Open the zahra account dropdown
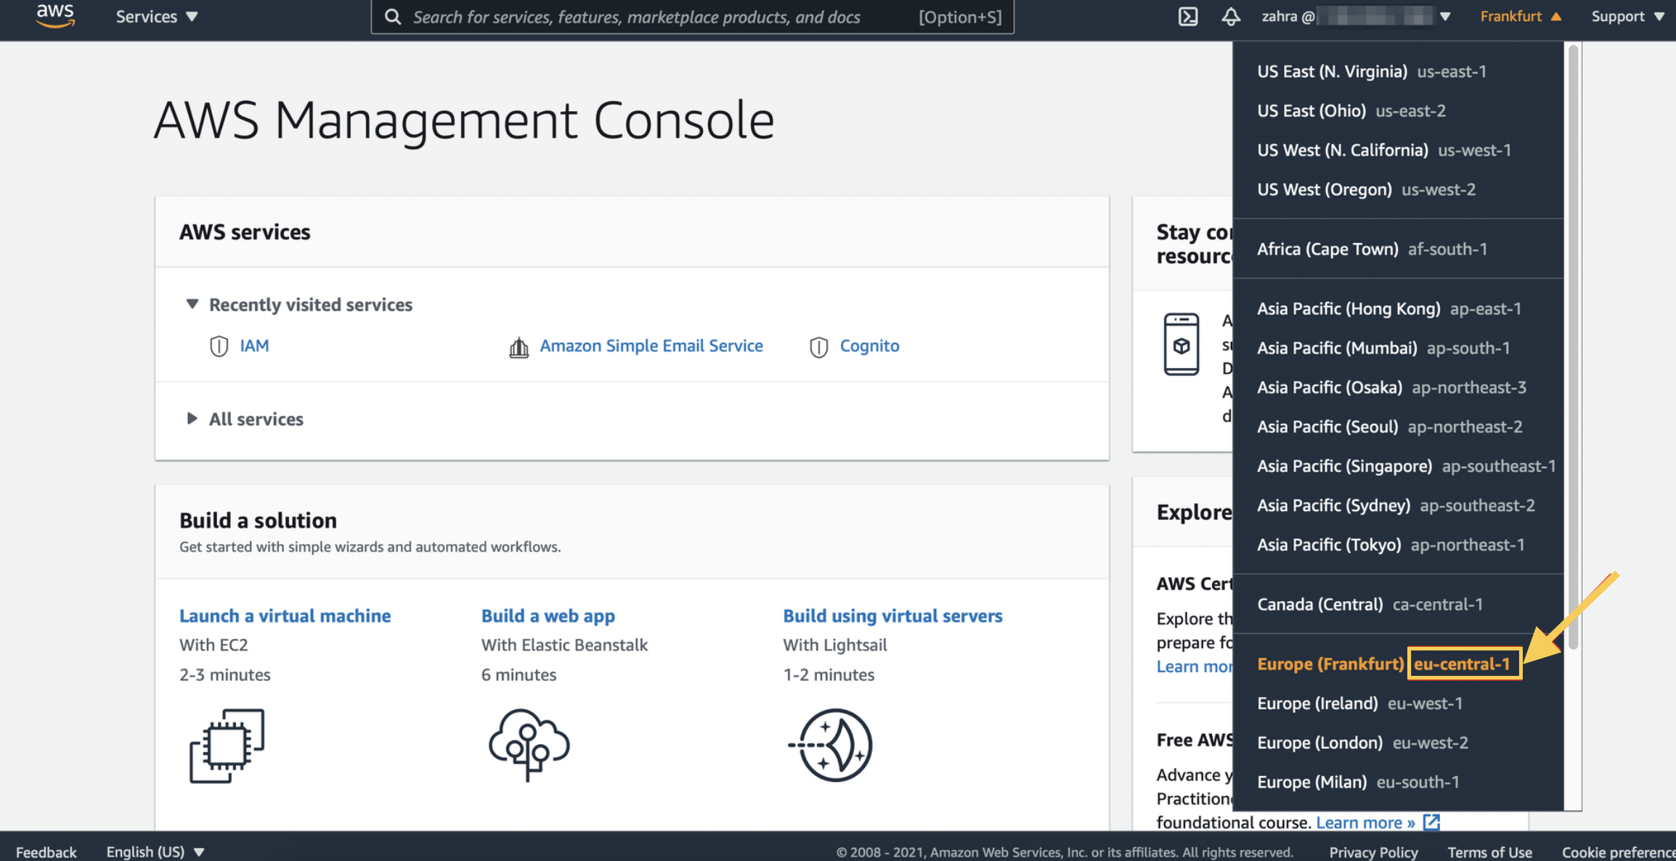Image resolution: width=1676 pixels, height=861 pixels. (1356, 16)
